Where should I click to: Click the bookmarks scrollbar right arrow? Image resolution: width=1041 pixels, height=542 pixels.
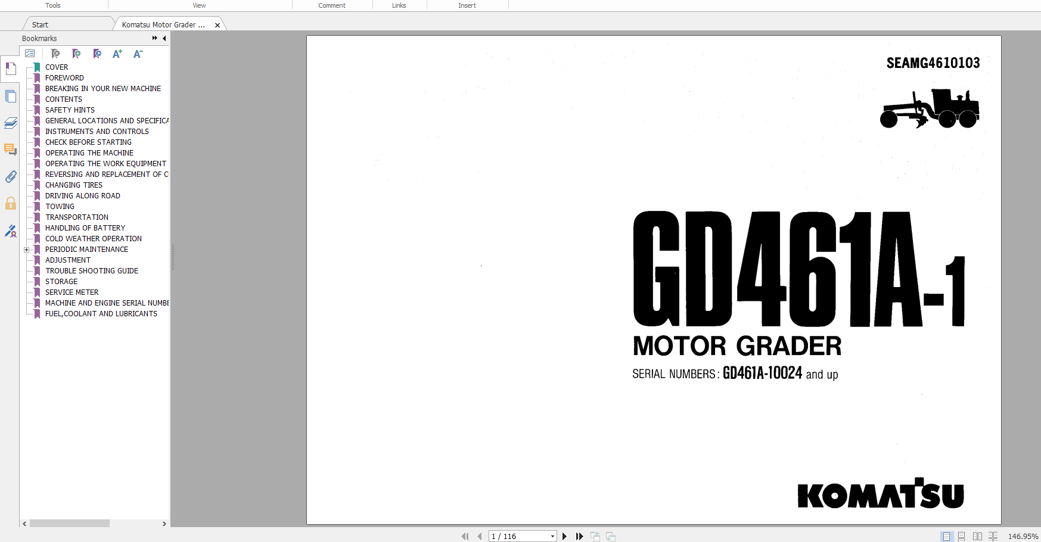click(164, 524)
